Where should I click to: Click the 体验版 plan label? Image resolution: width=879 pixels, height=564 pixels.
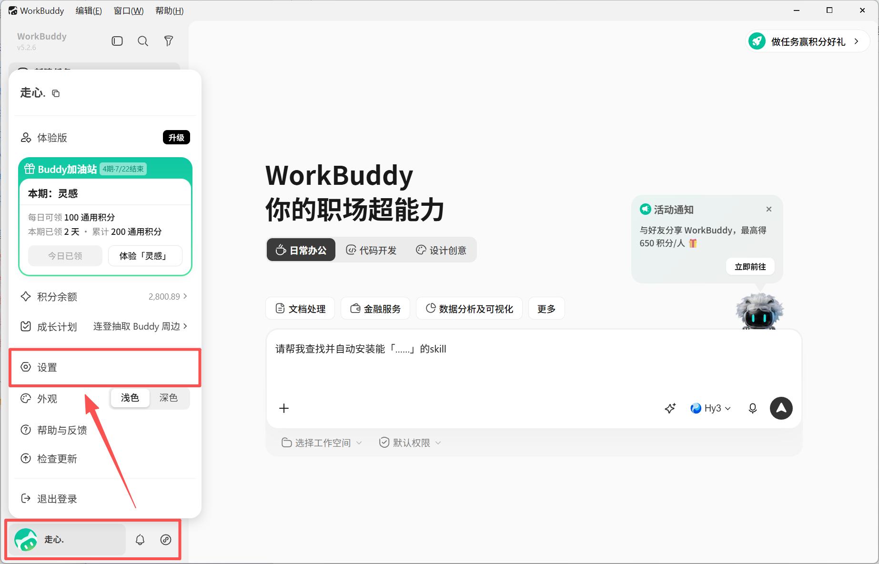click(x=52, y=138)
